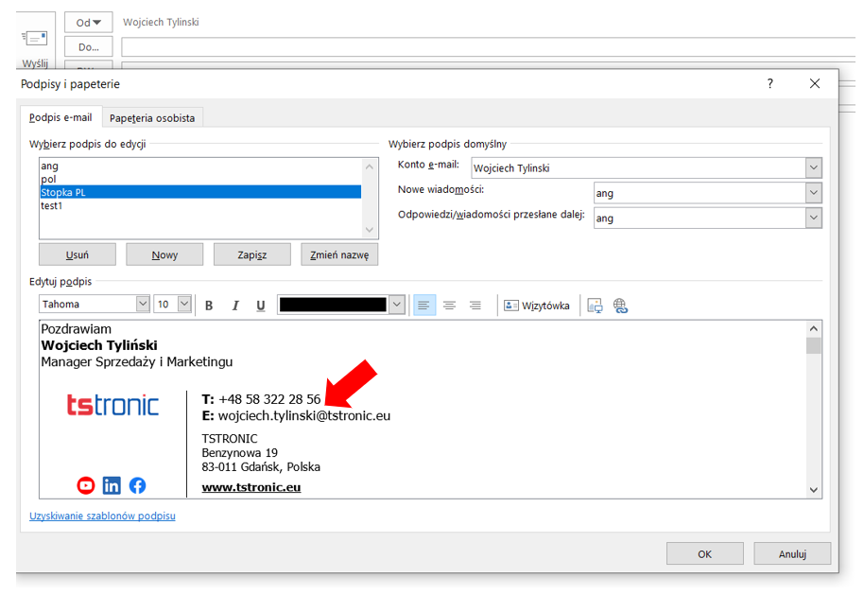Align signature text to the right

coord(475,306)
